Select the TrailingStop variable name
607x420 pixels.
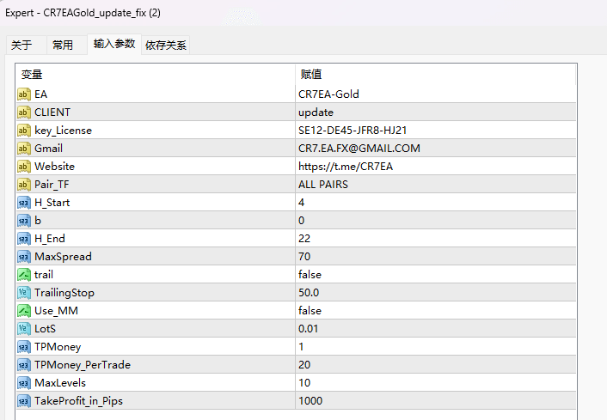64,293
